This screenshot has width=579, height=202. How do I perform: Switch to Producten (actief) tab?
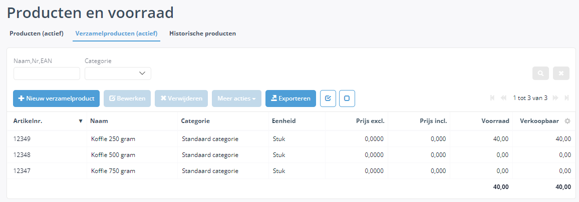pyautogui.click(x=37, y=33)
